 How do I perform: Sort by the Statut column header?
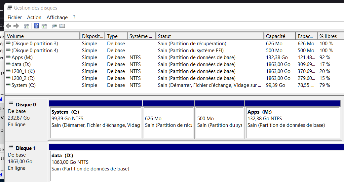(x=164, y=36)
